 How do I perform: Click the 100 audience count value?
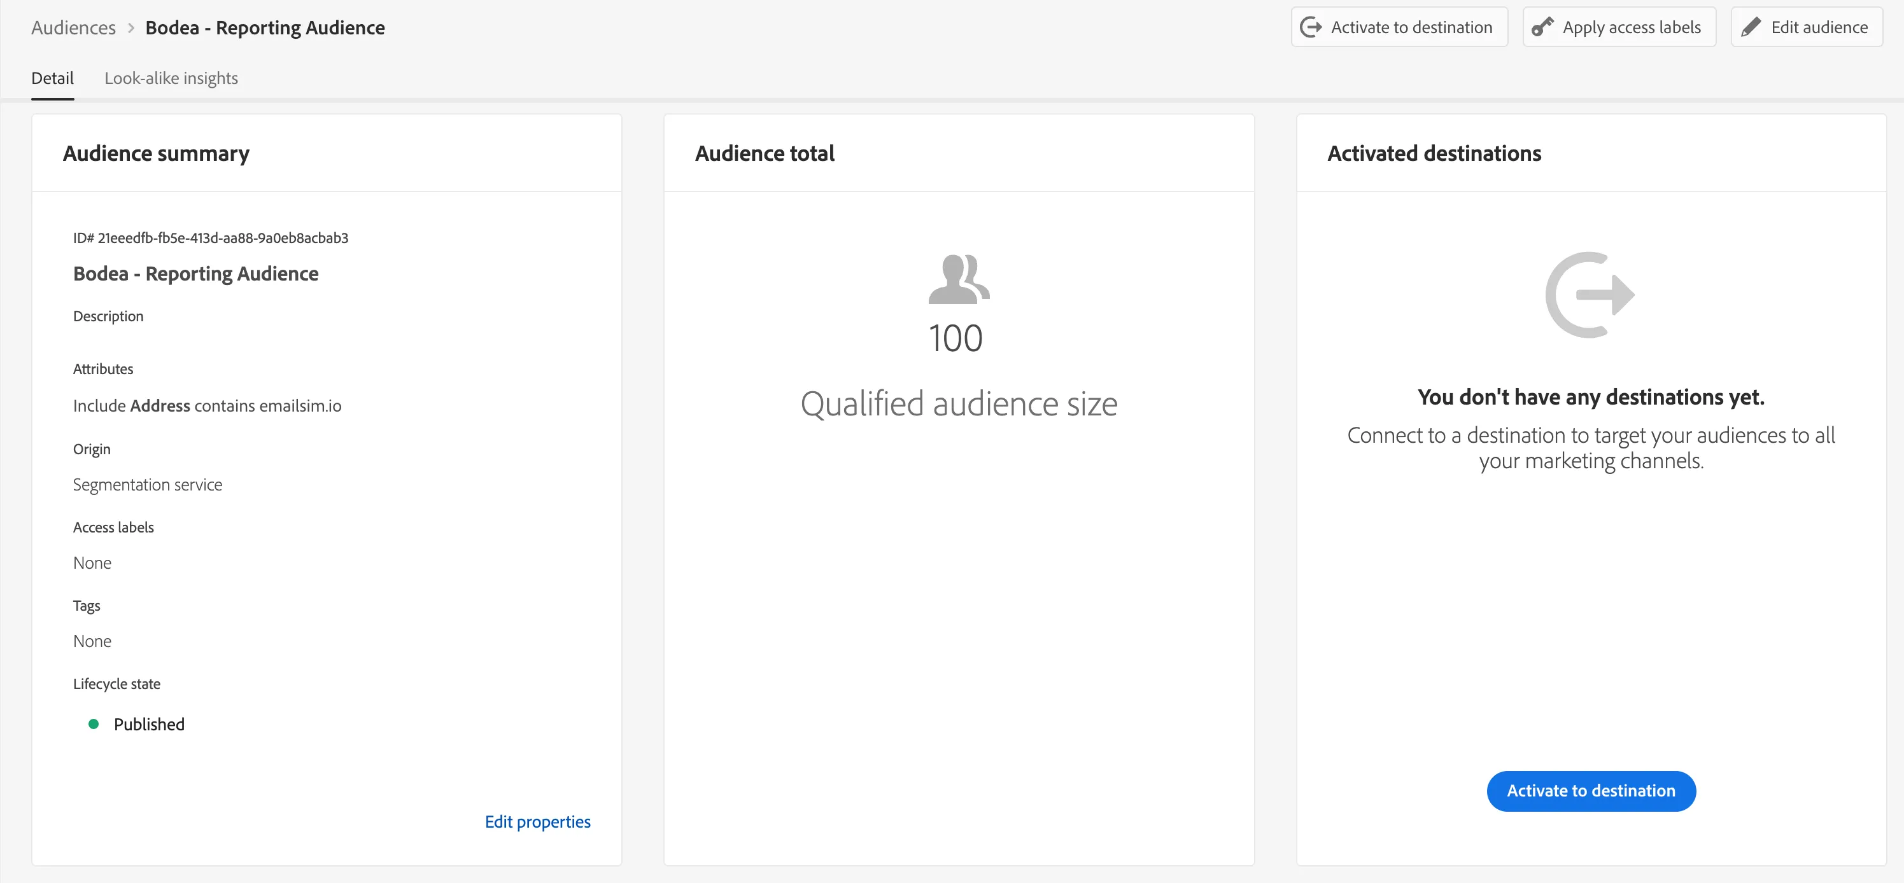[x=956, y=338]
